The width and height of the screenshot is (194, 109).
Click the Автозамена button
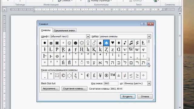tap(50, 89)
